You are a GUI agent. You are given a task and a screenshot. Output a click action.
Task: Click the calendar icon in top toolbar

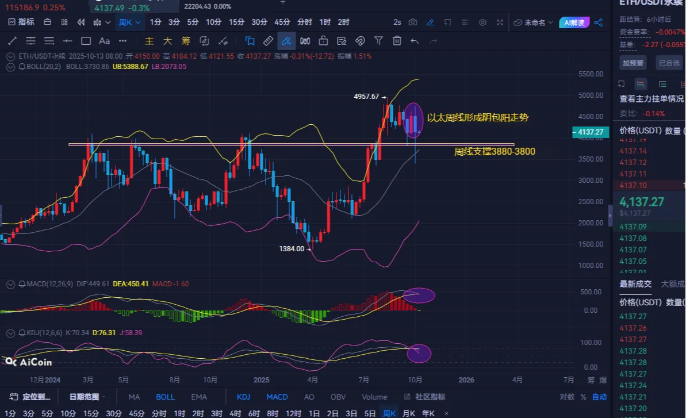point(47,22)
